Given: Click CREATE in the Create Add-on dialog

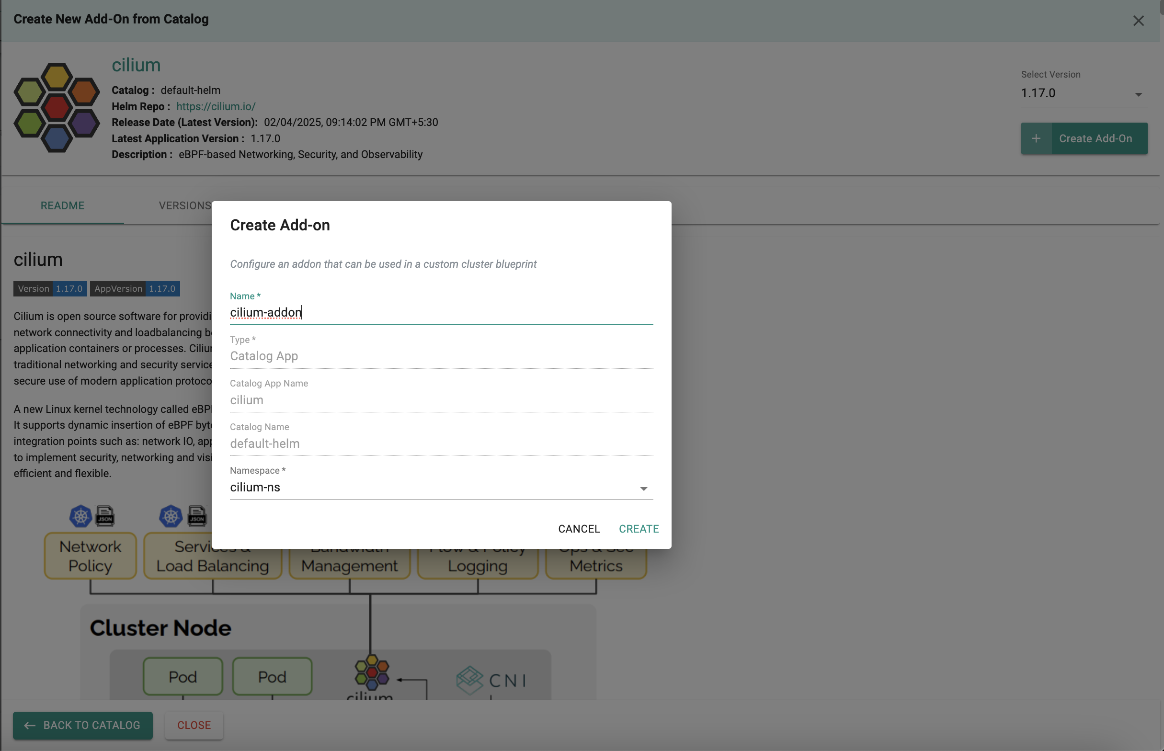Looking at the screenshot, I should 639,529.
